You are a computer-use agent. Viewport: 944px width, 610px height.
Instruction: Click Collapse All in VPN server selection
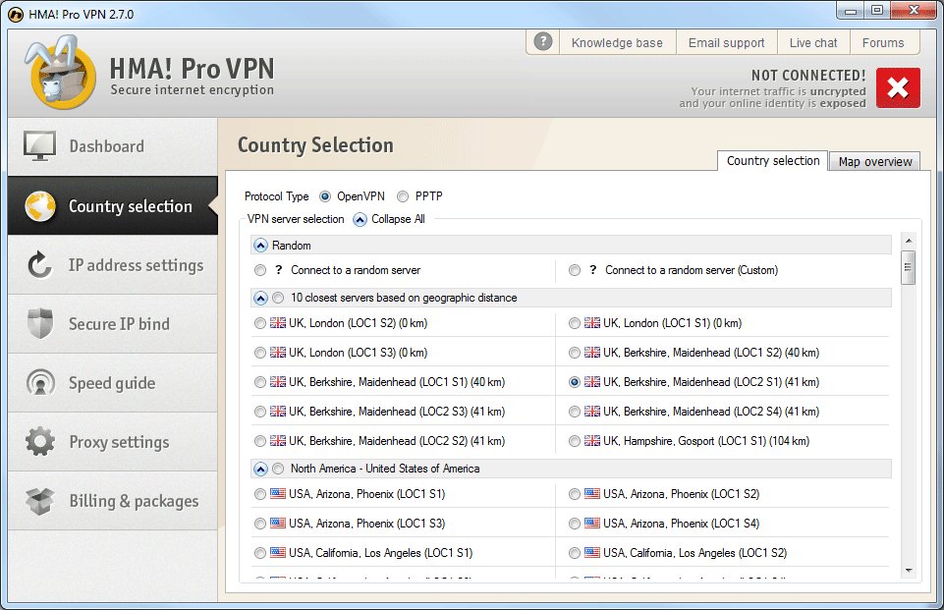390,219
